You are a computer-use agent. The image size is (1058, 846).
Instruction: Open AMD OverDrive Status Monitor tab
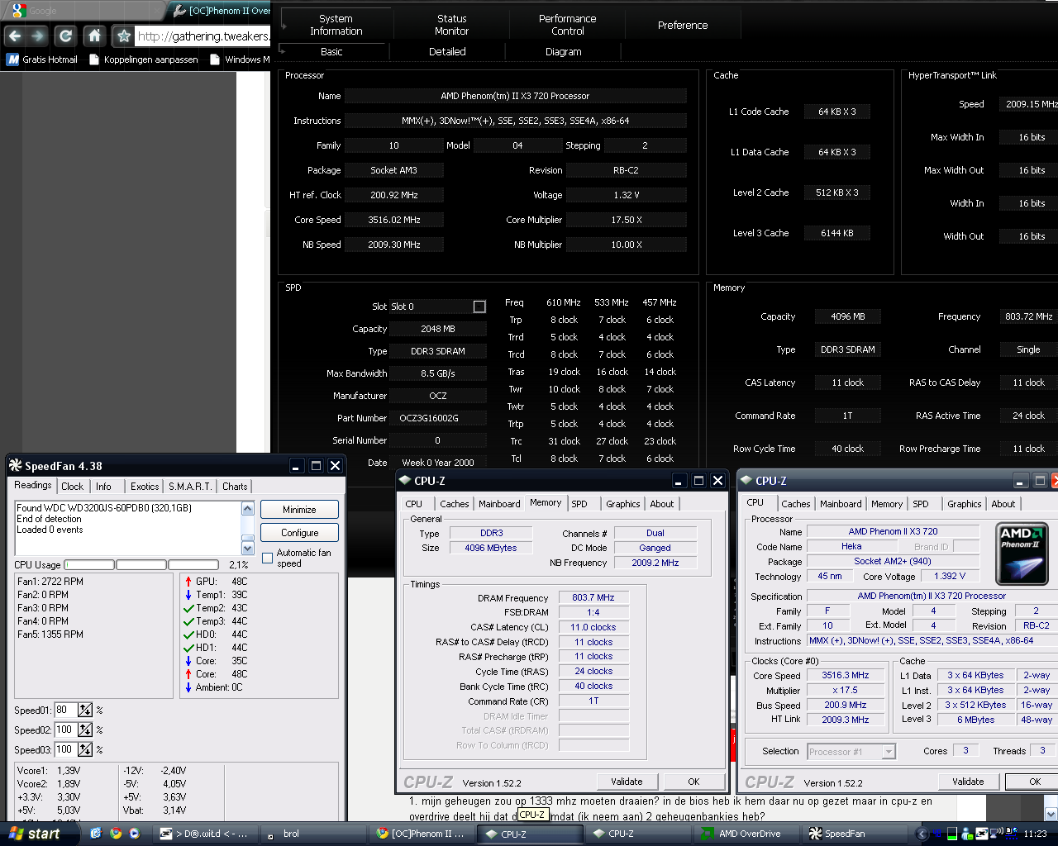pyautogui.click(x=451, y=25)
